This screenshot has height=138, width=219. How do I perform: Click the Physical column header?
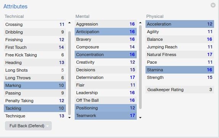[x=155, y=16]
